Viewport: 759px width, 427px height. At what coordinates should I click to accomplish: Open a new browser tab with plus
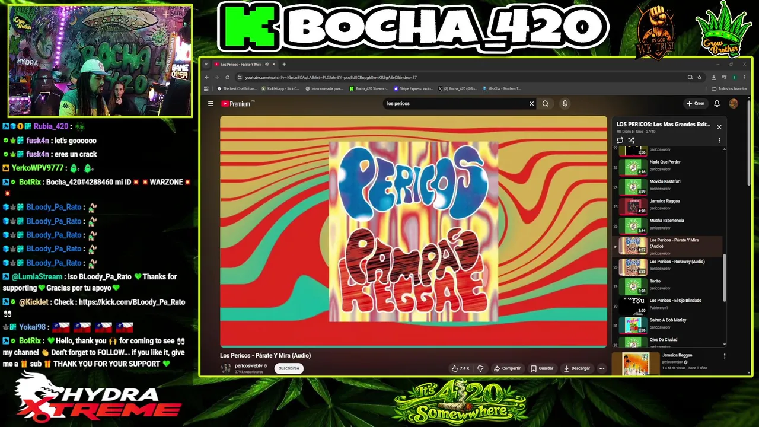(284, 64)
